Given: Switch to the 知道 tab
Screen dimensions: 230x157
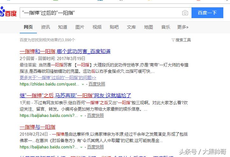Looking at the screenshot, I should (x=63, y=27).
